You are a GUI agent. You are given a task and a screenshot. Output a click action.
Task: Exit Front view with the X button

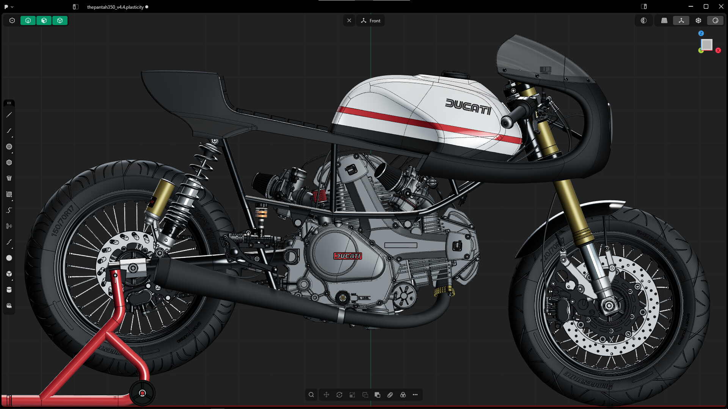coord(349,20)
